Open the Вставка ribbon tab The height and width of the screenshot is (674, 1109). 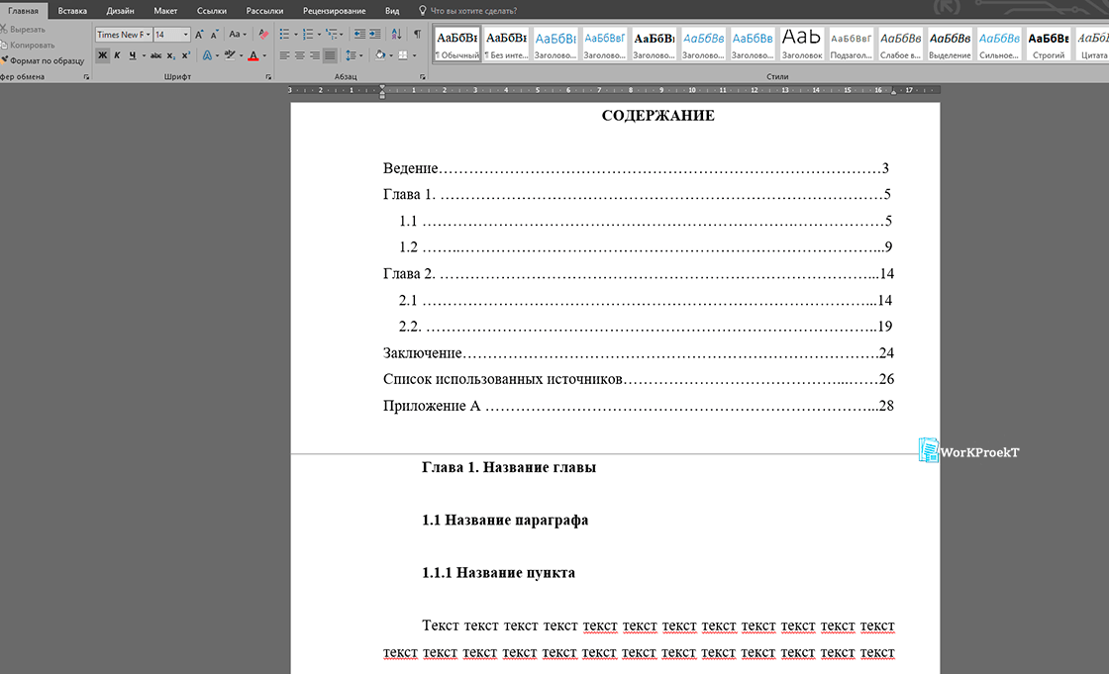pyautogui.click(x=72, y=10)
